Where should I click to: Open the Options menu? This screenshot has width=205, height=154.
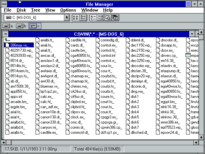coord(68,10)
